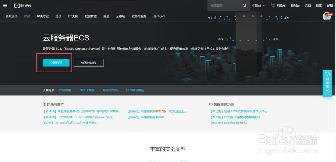Select the 定价 menu item
This screenshot has width=336, height=162.
point(58,16)
